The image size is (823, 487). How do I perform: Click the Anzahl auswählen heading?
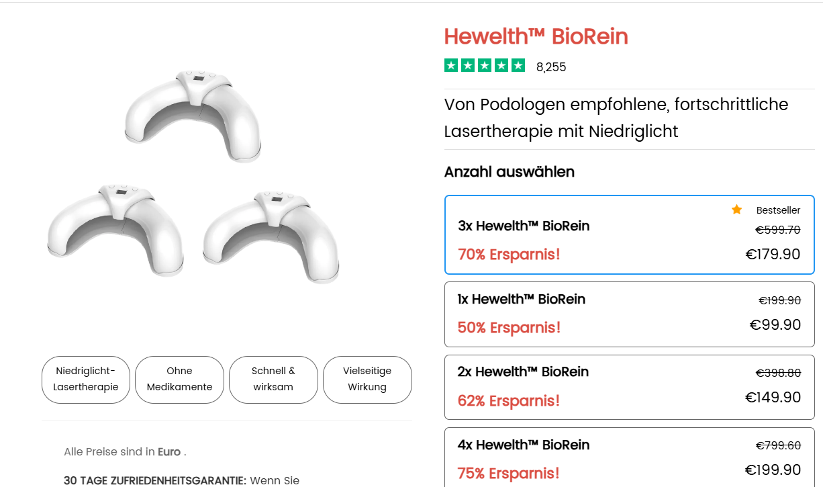[509, 172]
